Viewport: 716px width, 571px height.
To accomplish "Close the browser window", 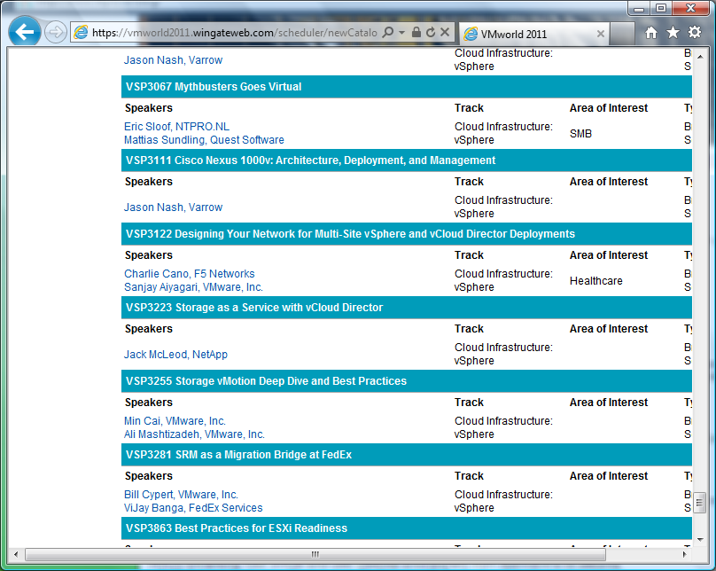I will tap(690, 9).
